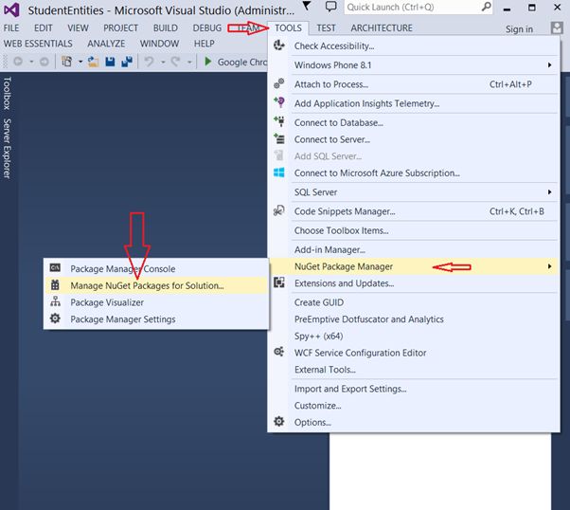Expand the NuGet Package Manager submenu arrow
This screenshot has height=510, width=570.
coord(549,266)
